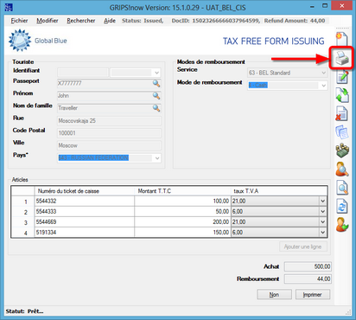Click the document magnifier search icon
Image resolution: width=356 pixels, height=320 pixels.
point(342,188)
